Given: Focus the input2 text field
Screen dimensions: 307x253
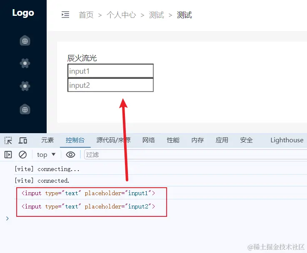Looking at the screenshot, I should pyautogui.click(x=110, y=85).
